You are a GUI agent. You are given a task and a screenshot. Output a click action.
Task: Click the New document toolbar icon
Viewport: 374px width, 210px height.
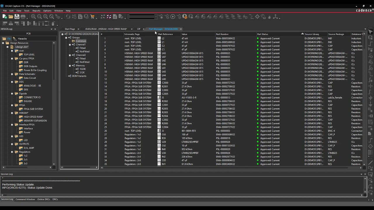click(5, 17)
